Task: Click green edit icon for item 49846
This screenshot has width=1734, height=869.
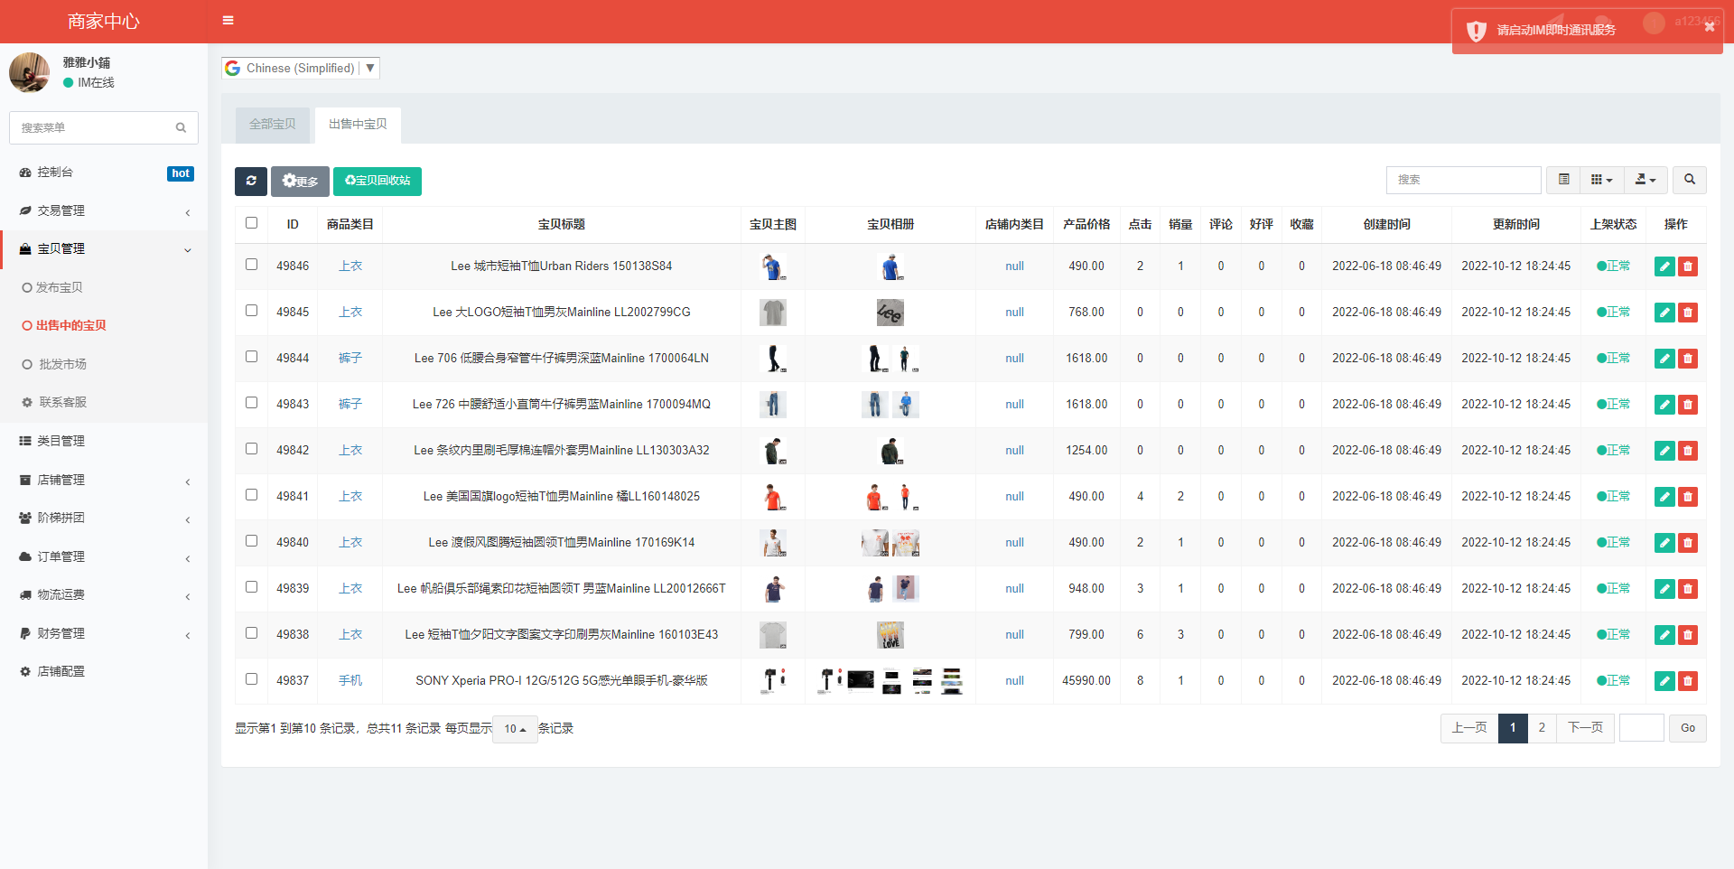Action: click(x=1664, y=266)
